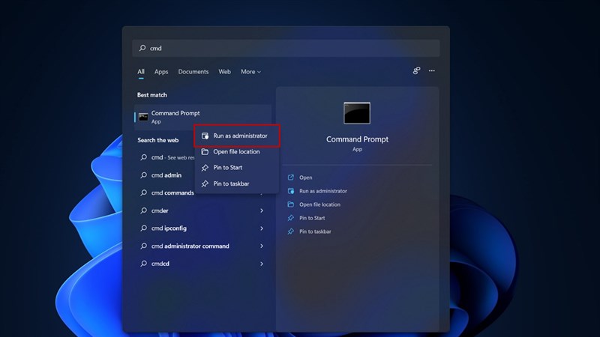Image resolution: width=600 pixels, height=337 pixels.
Task: Click Run as administrator in context menu
Action: pyautogui.click(x=239, y=136)
